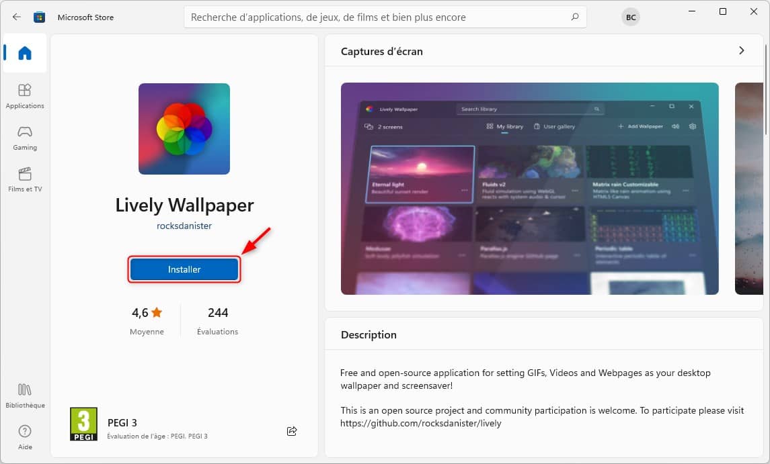Close the Microsoft Store window
Viewport: 770px width, 464px height.
coord(754,11)
